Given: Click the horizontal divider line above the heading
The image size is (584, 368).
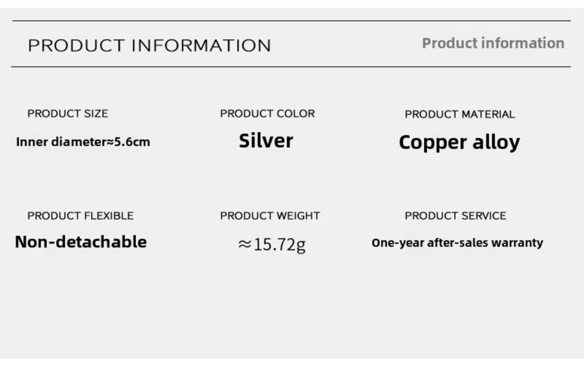Looking at the screenshot, I should pyautogui.click(x=292, y=21).
